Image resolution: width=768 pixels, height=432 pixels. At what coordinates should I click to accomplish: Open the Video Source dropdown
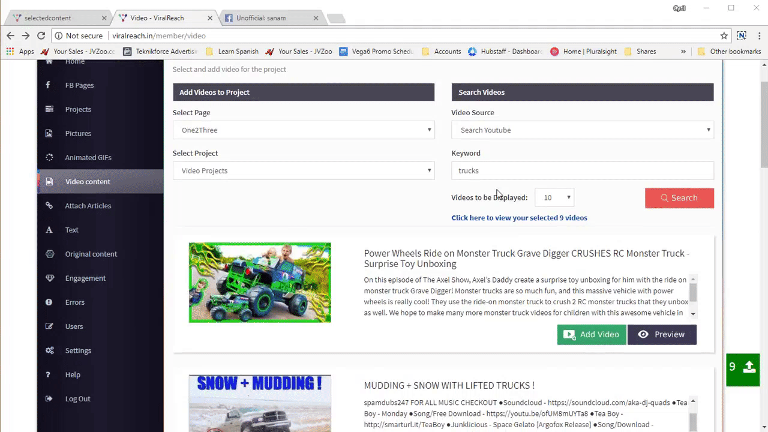(582, 130)
